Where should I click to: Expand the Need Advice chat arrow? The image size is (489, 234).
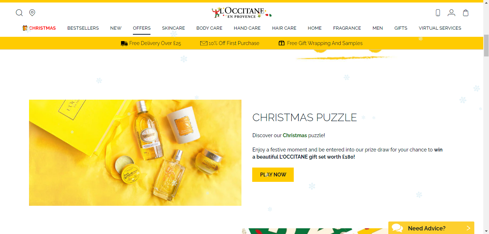468,228
